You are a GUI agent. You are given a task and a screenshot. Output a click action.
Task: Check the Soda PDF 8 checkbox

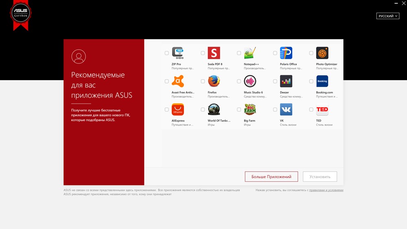tap(203, 53)
